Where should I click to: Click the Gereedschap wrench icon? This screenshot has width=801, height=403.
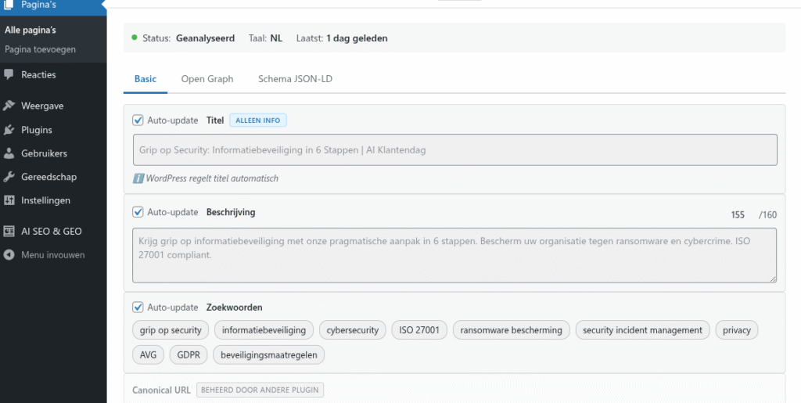(9, 177)
